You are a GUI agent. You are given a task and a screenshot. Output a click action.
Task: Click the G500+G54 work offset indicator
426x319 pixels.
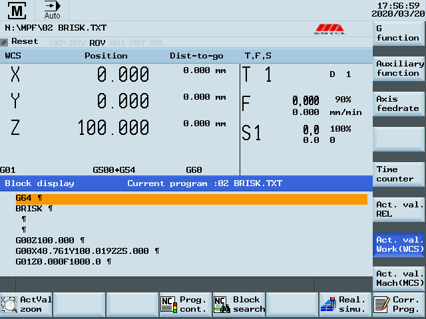pos(114,170)
